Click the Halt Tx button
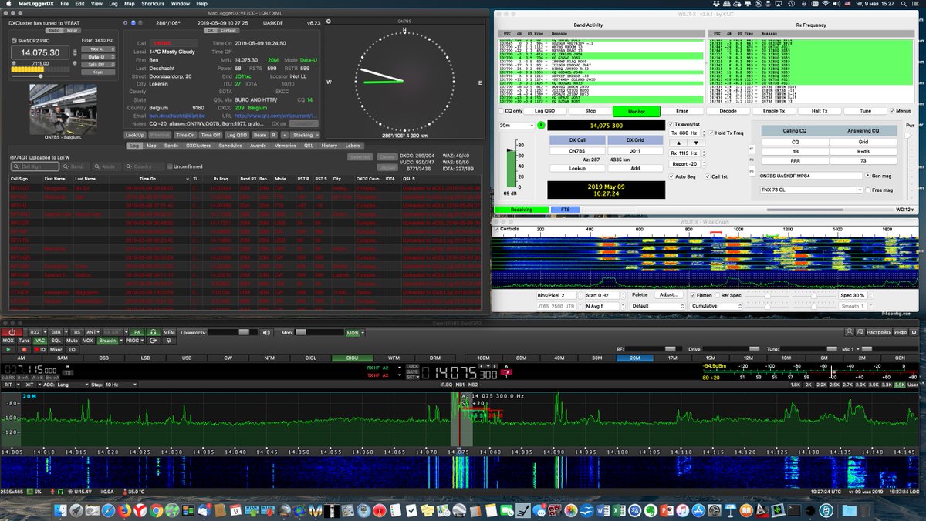This screenshot has height=521, width=926. 820,111
